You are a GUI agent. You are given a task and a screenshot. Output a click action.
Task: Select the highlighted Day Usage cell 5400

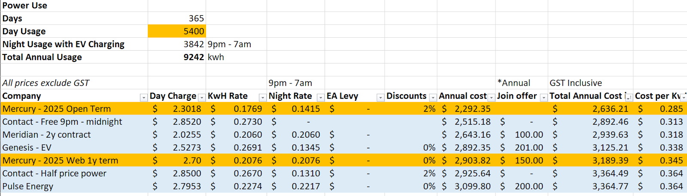(177, 31)
